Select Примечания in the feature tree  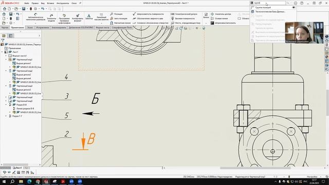[x=14, y=48]
